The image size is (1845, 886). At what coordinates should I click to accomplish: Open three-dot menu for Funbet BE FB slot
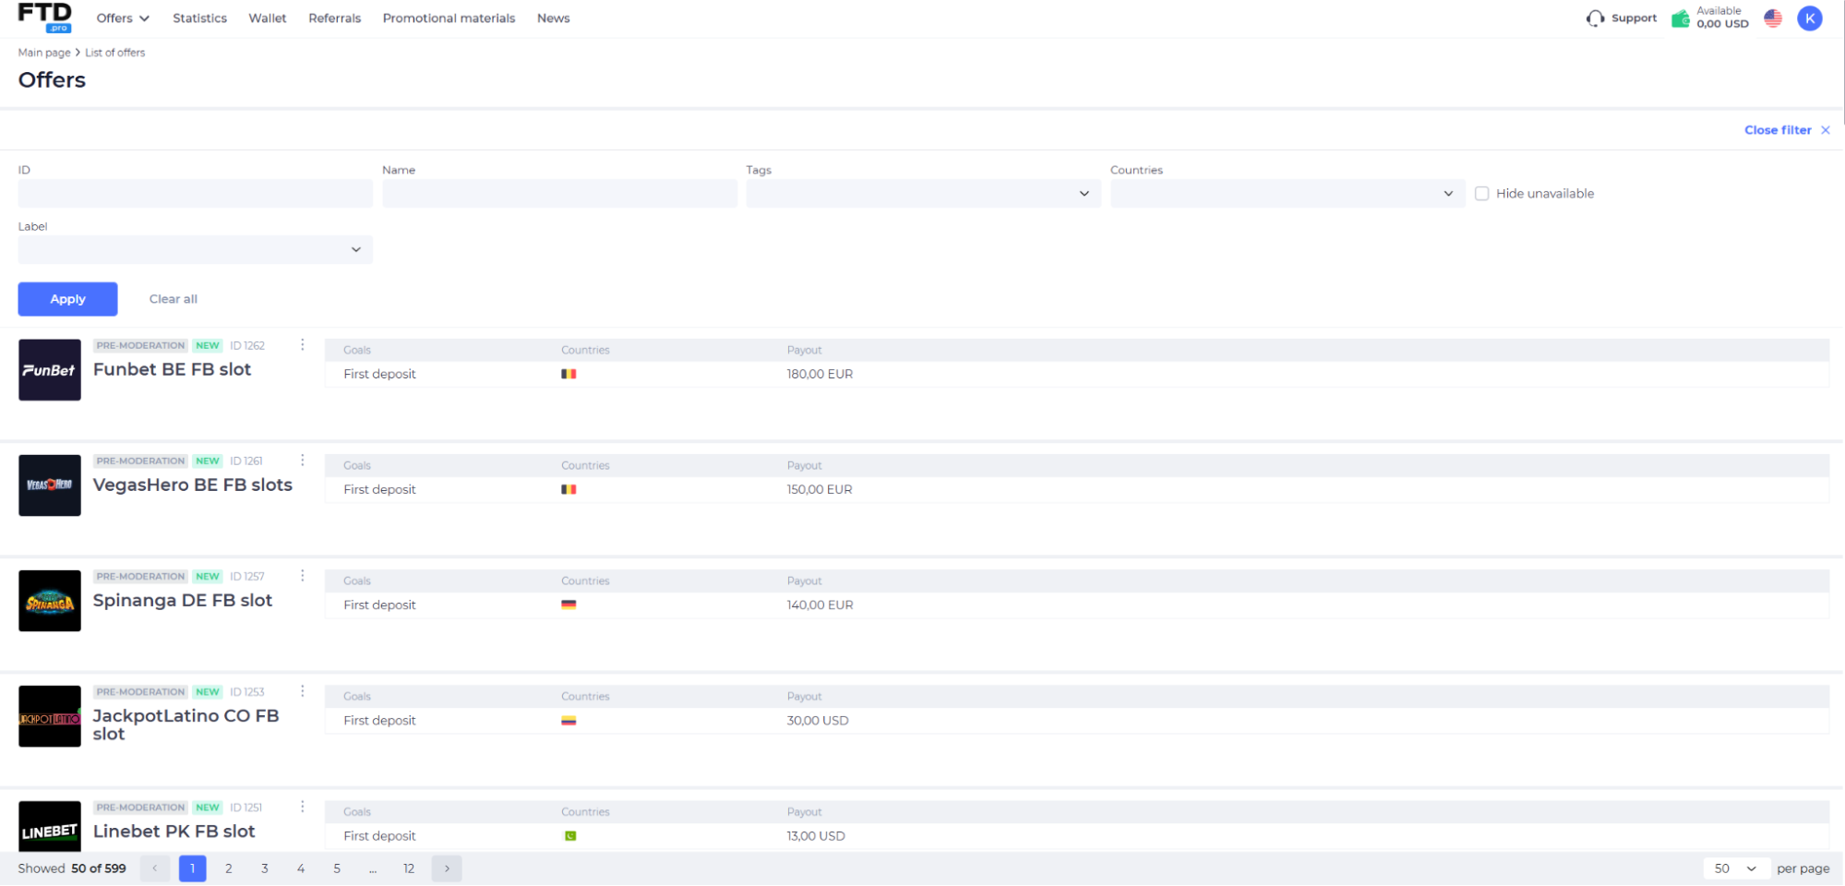point(303,345)
